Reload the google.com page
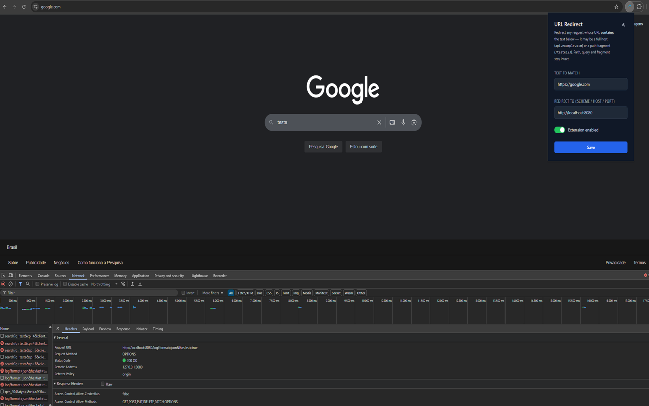The width and height of the screenshot is (649, 406). tap(24, 7)
